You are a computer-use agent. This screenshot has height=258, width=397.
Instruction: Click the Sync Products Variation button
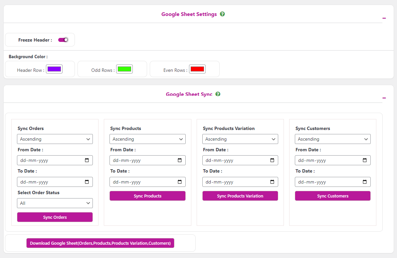pos(240,196)
